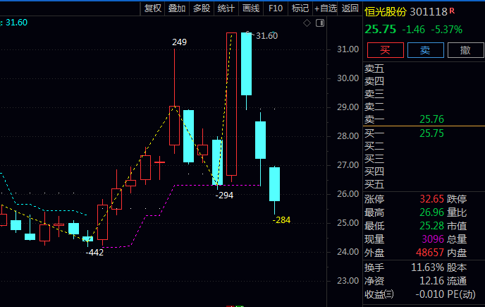Click the 最高 value 26.96
Viewport: 485px width, 307px height.
pos(431,212)
